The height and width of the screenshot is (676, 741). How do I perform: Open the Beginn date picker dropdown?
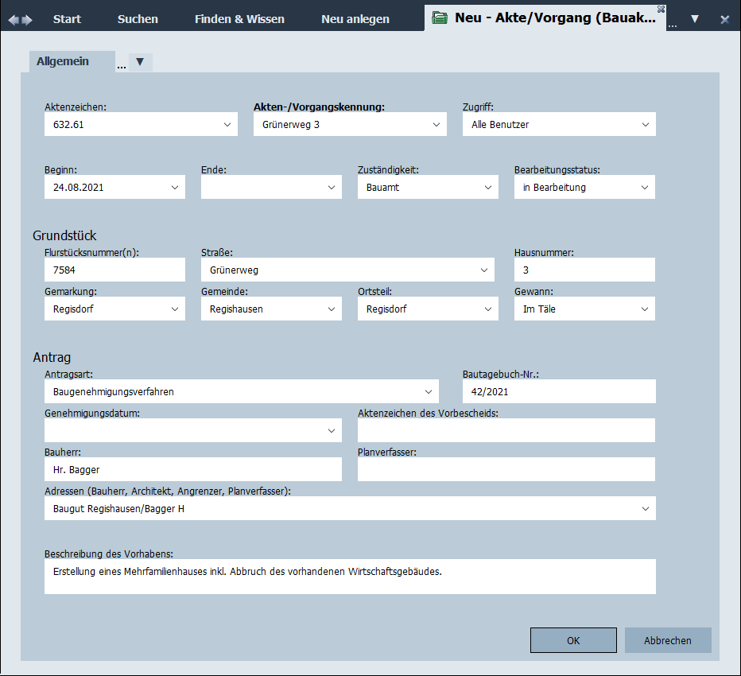pyautogui.click(x=175, y=188)
